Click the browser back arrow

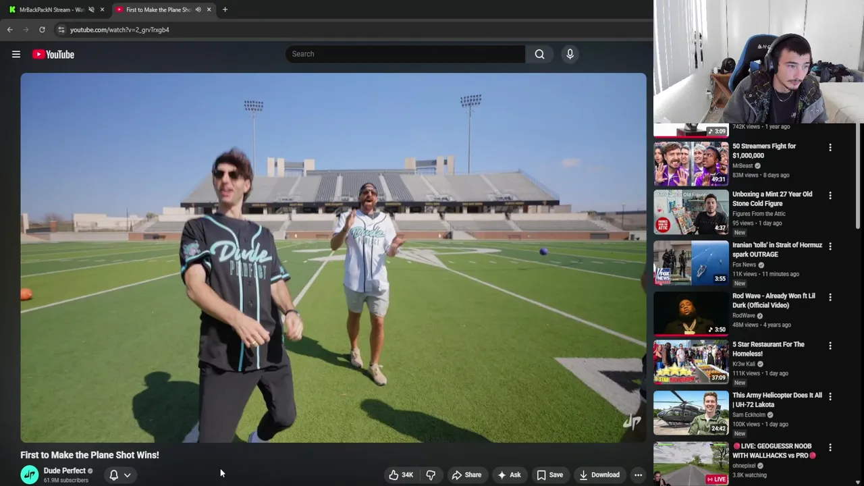(x=9, y=30)
